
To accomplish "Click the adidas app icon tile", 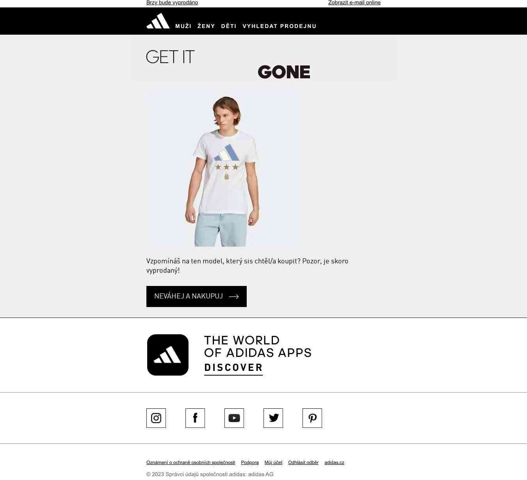I will (168, 355).
